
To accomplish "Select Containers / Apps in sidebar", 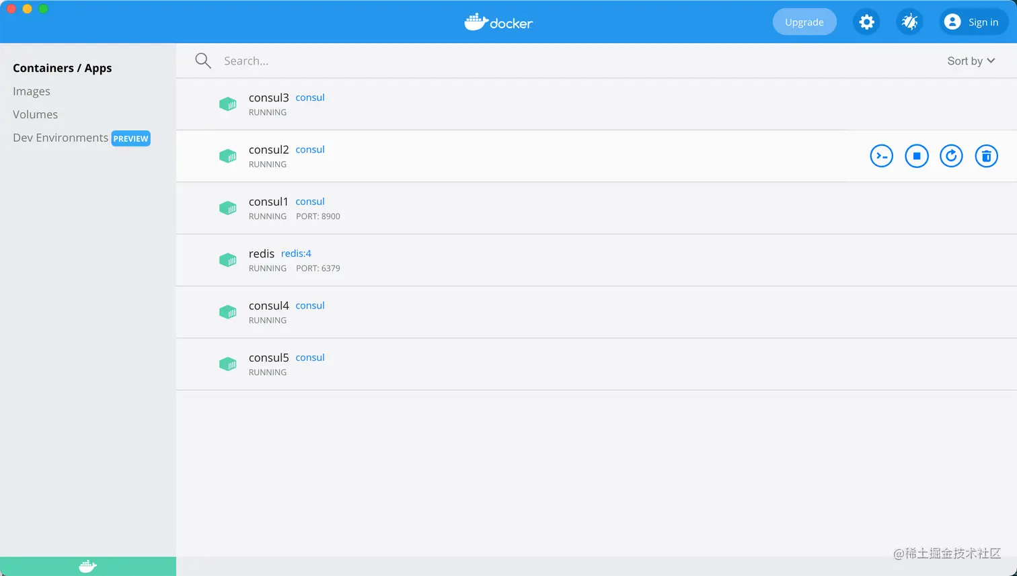I will [x=63, y=68].
